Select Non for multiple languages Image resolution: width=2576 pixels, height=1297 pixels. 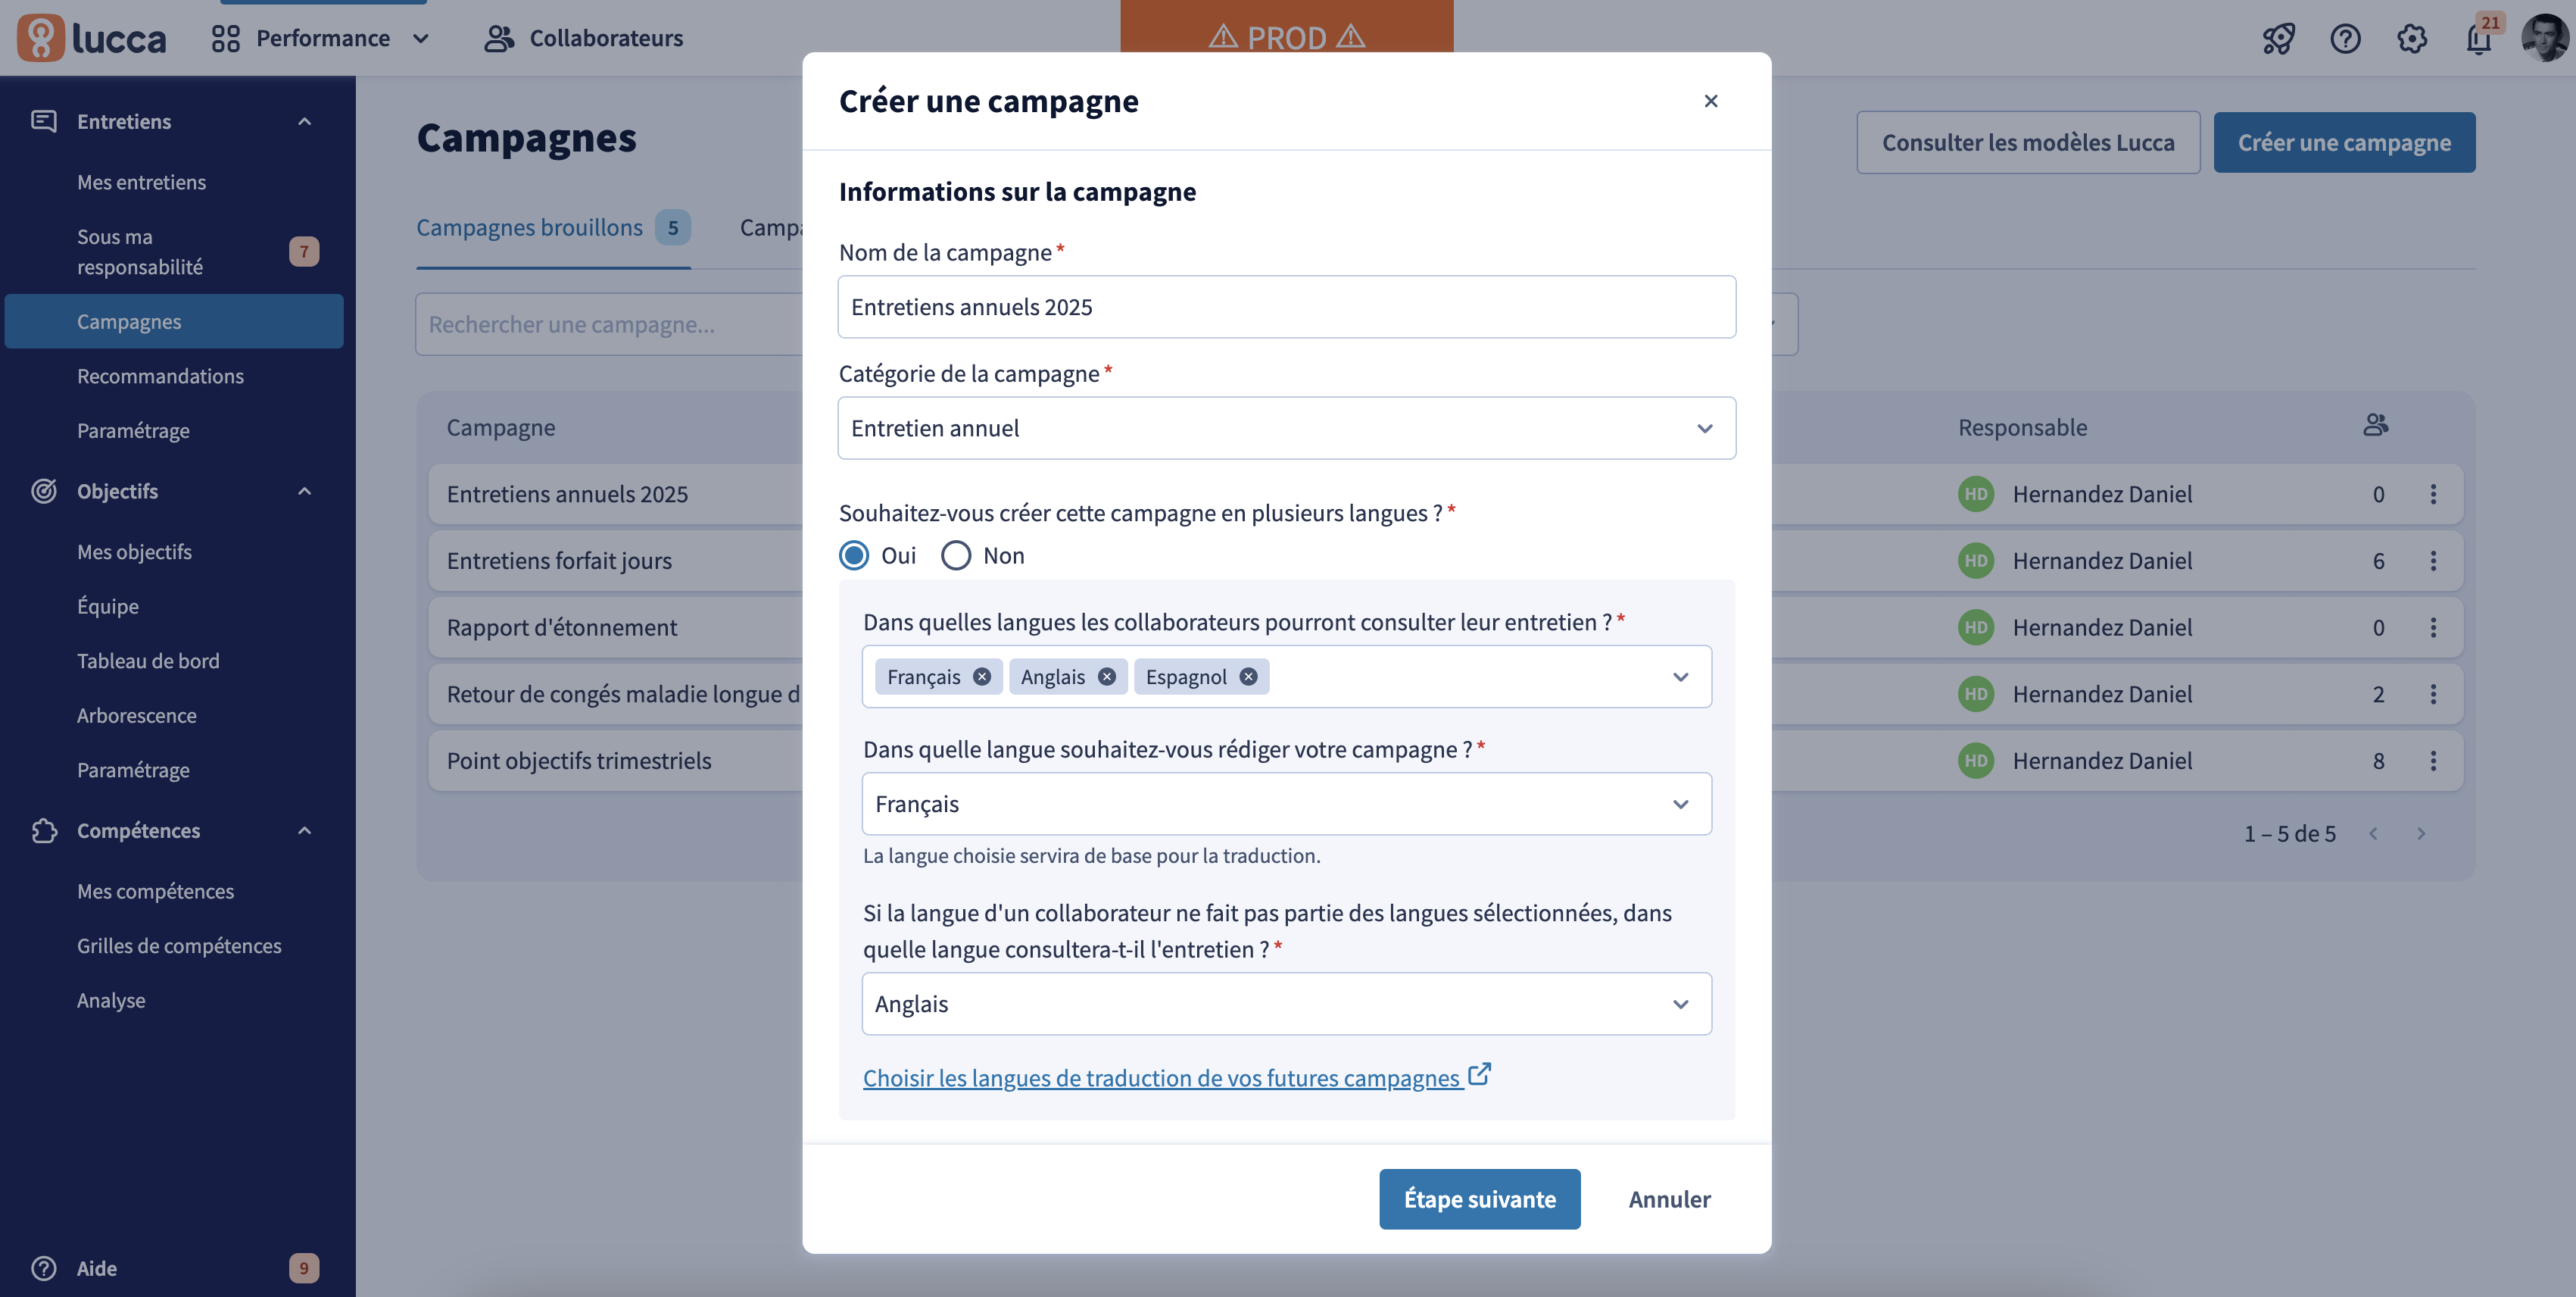click(956, 555)
